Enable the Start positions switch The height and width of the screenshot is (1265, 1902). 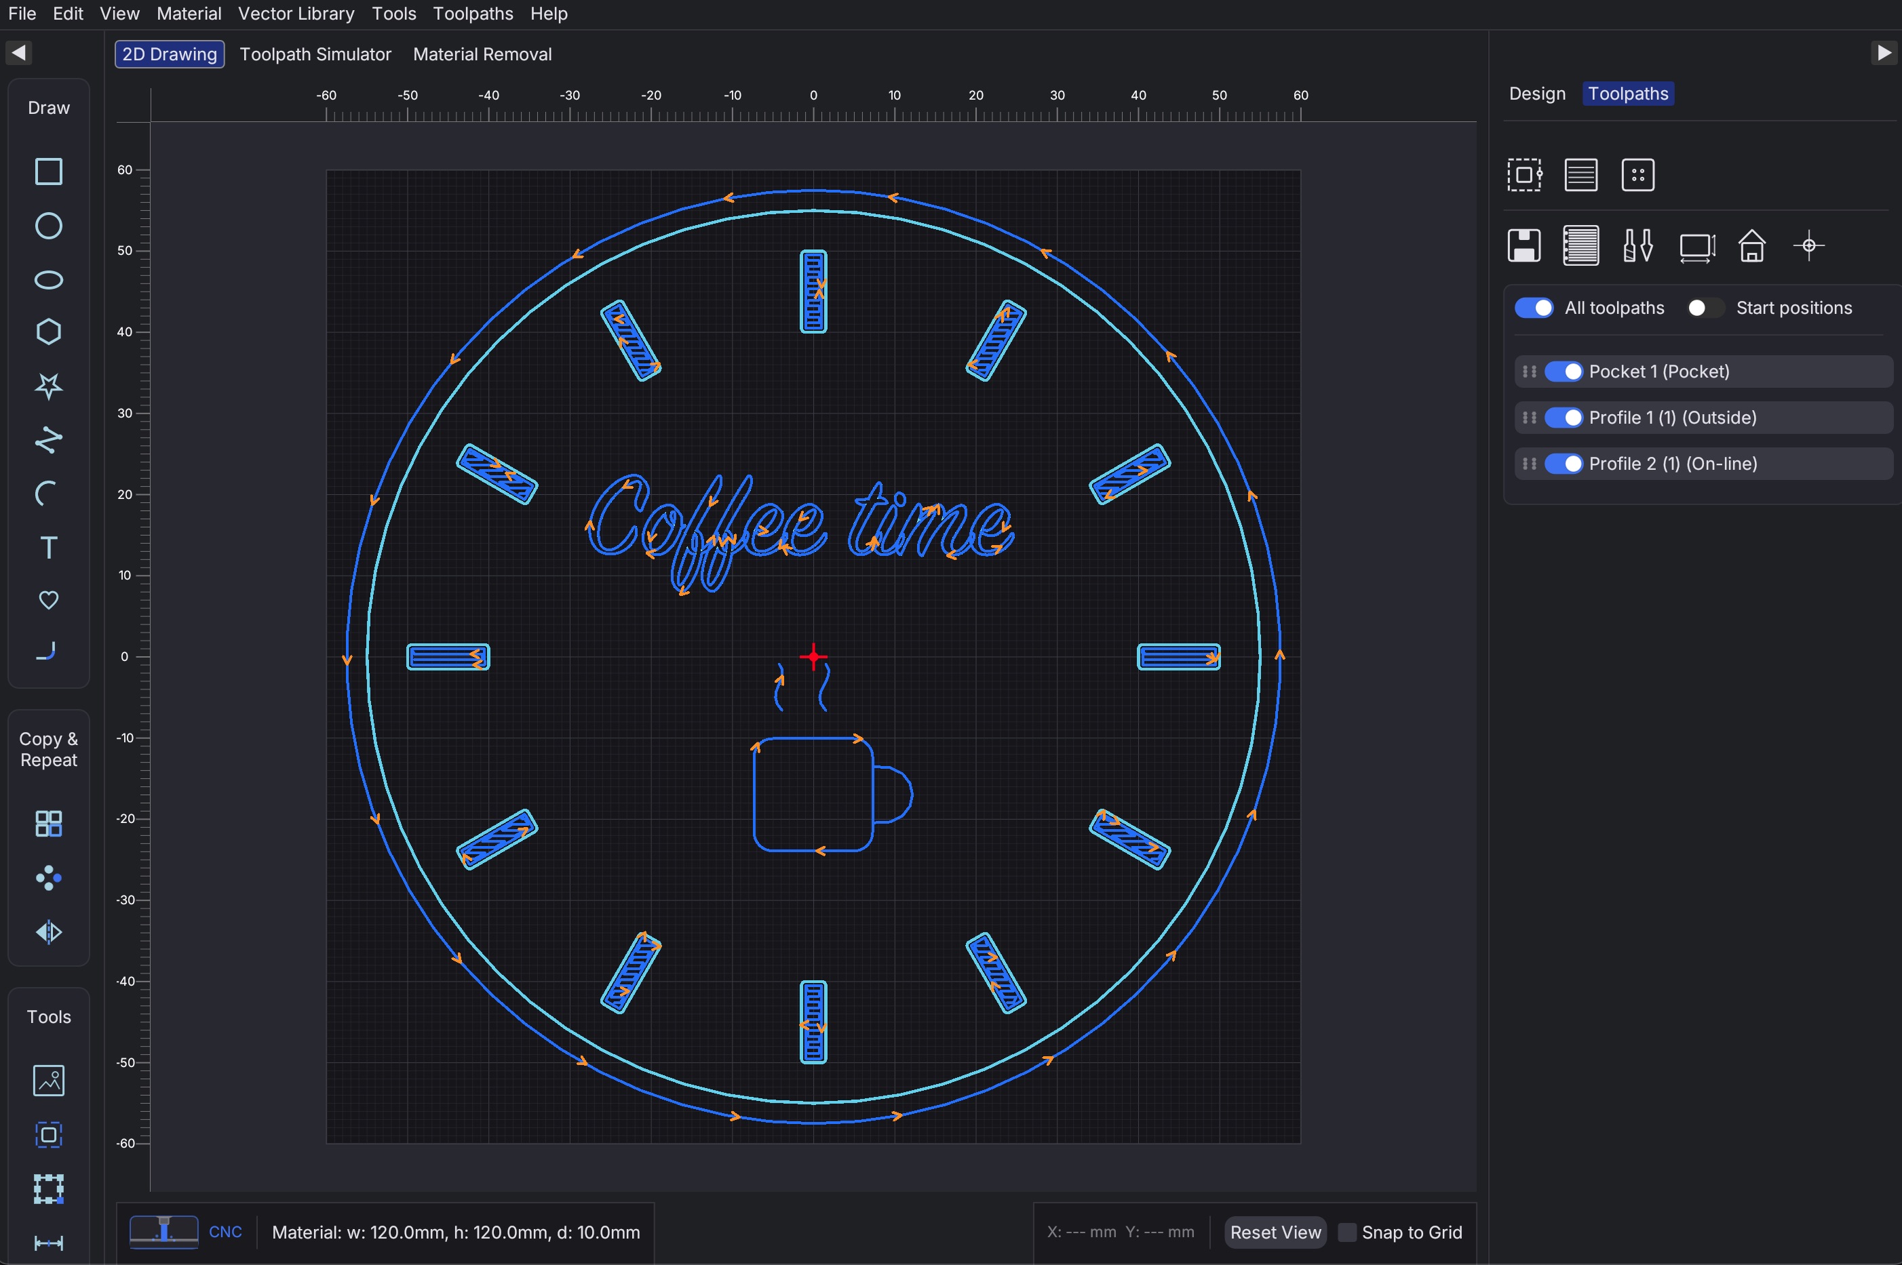tap(1705, 307)
